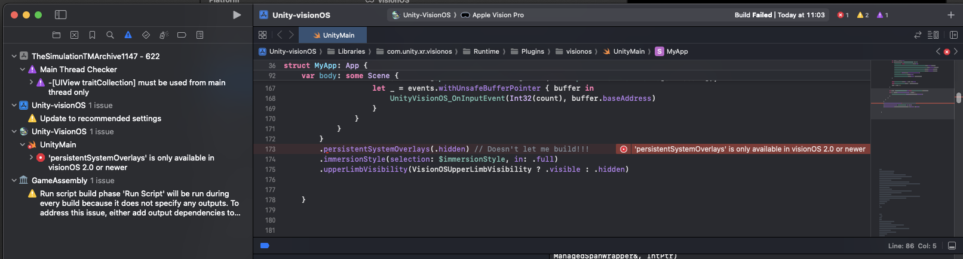Click the GameAssembly library icon
Image resolution: width=963 pixels, height=259 pixels.
23,180
